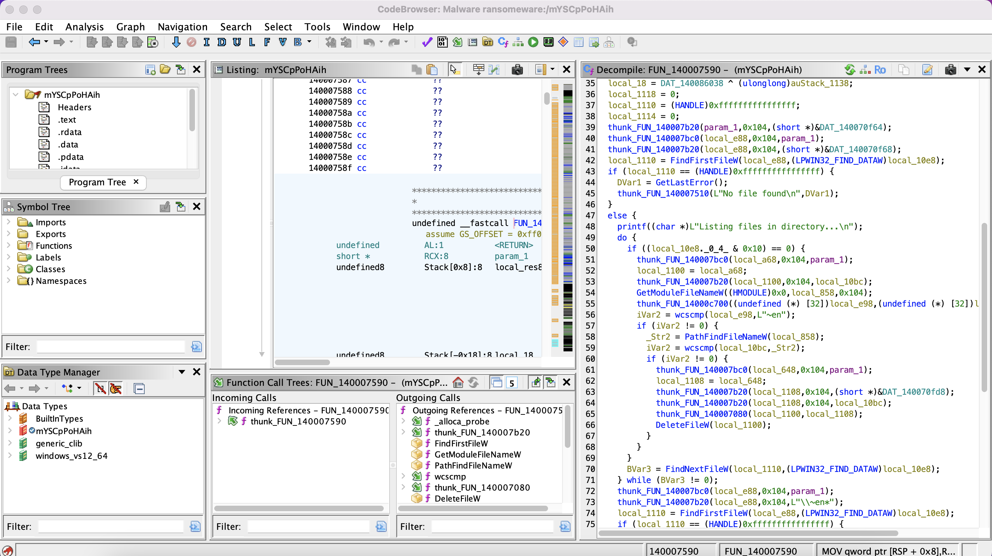The width and height of the screenshot is (992, 556).
Task: Click the Redo toolbar icon
Action: click(394, 42)
